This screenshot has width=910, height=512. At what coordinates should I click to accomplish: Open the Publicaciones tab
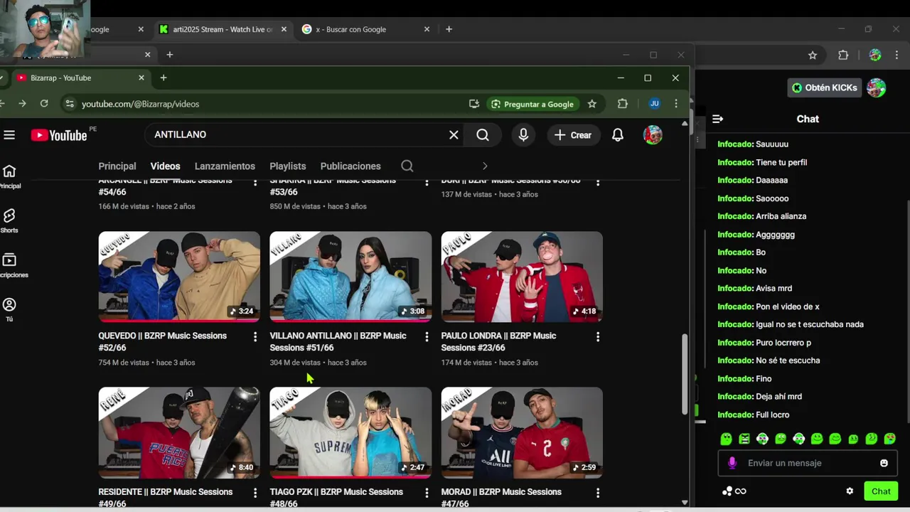coord(350,166)
